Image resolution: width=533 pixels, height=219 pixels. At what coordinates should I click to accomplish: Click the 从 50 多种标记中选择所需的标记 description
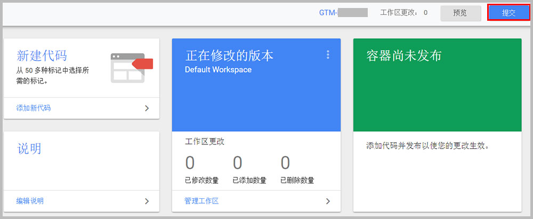pos(53,76)
